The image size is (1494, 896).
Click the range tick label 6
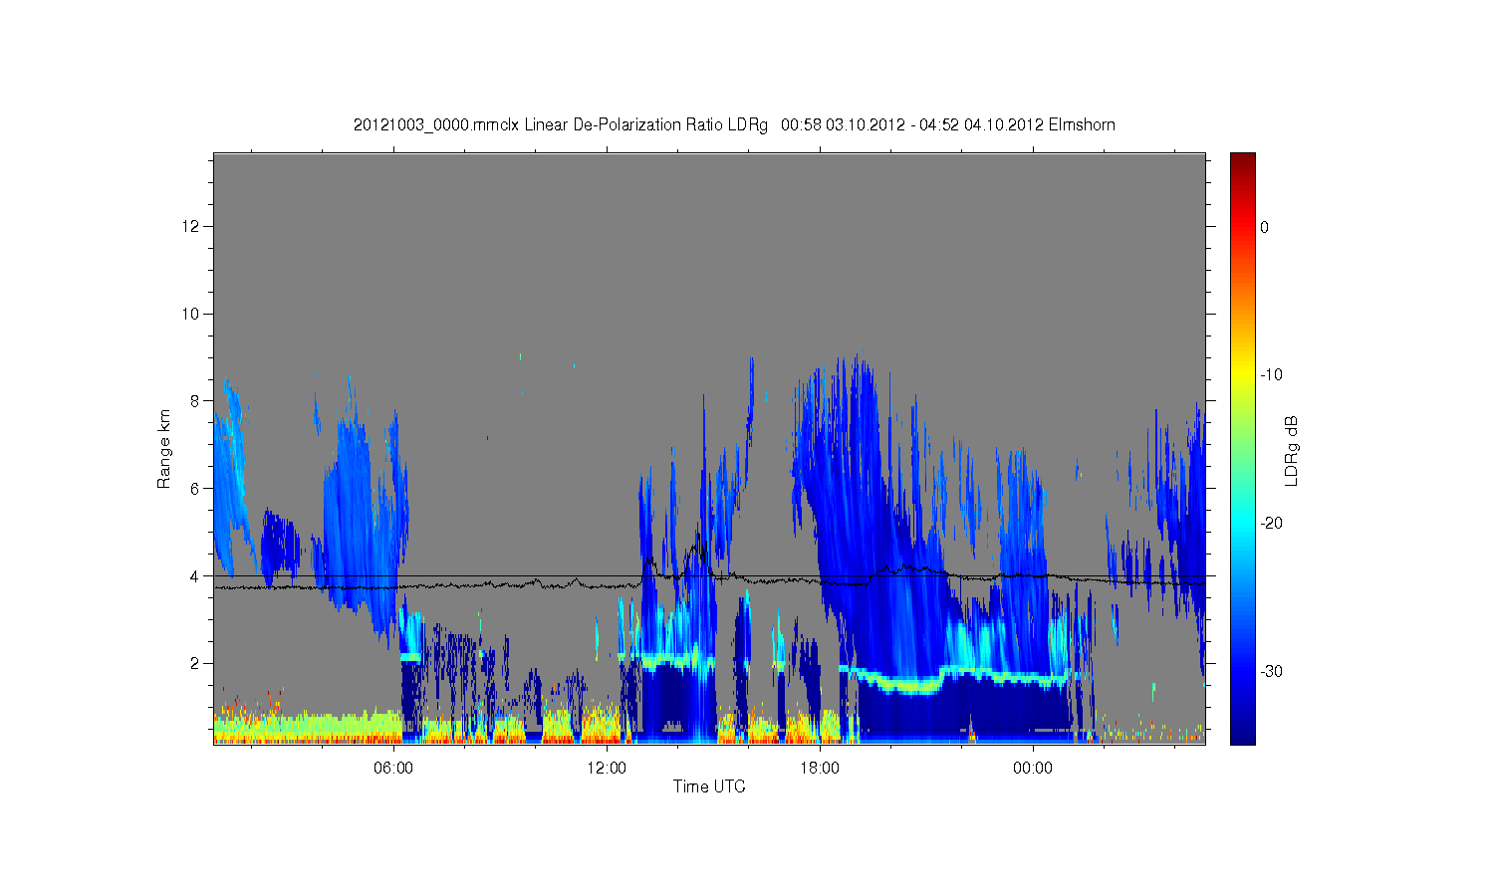tap(196, 488)
